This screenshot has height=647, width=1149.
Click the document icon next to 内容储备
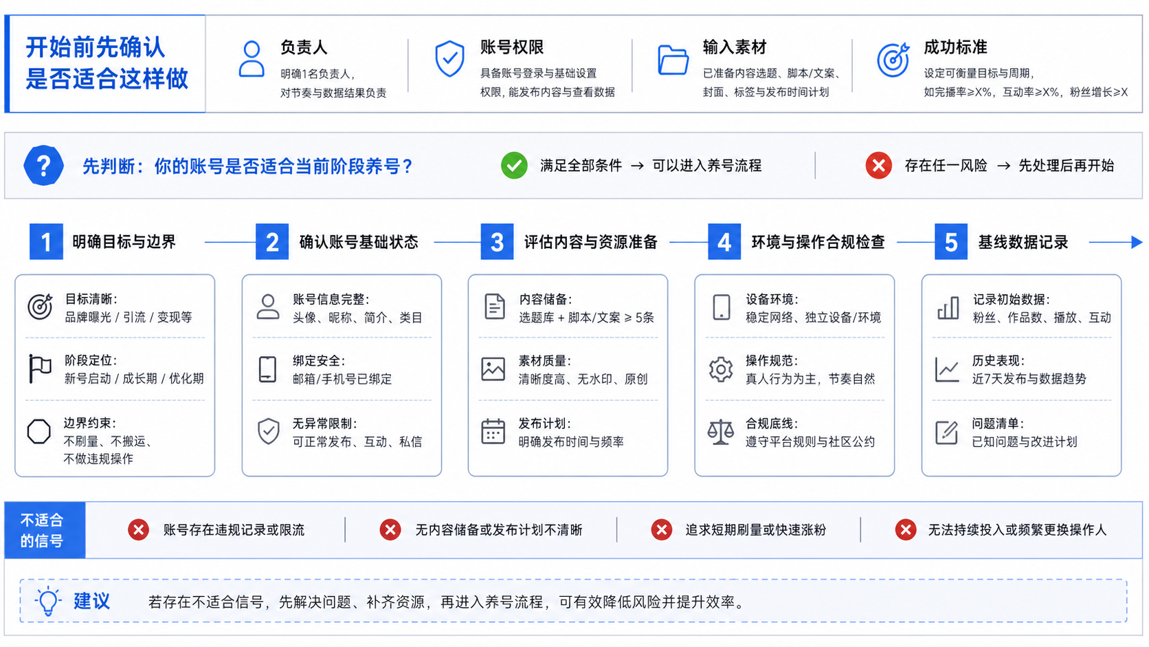tap(494, 307)
